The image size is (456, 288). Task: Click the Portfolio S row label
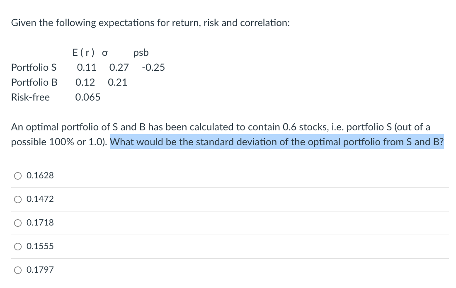[34, 67]
